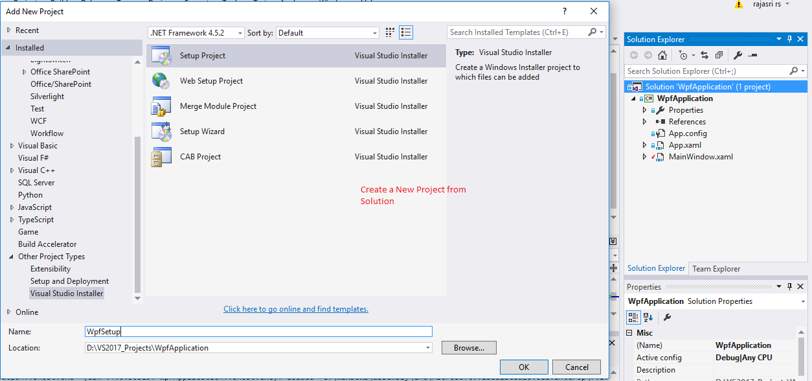Expand the TypeScript node

12,220
